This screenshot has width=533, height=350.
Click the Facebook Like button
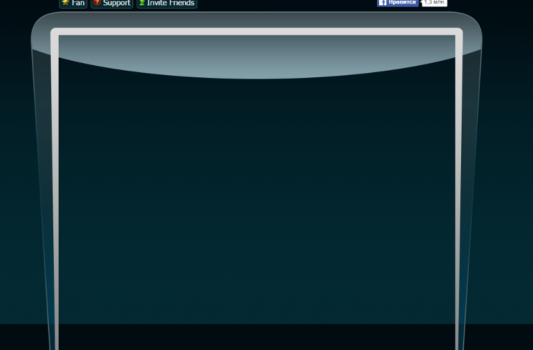[x=398, y=3]
